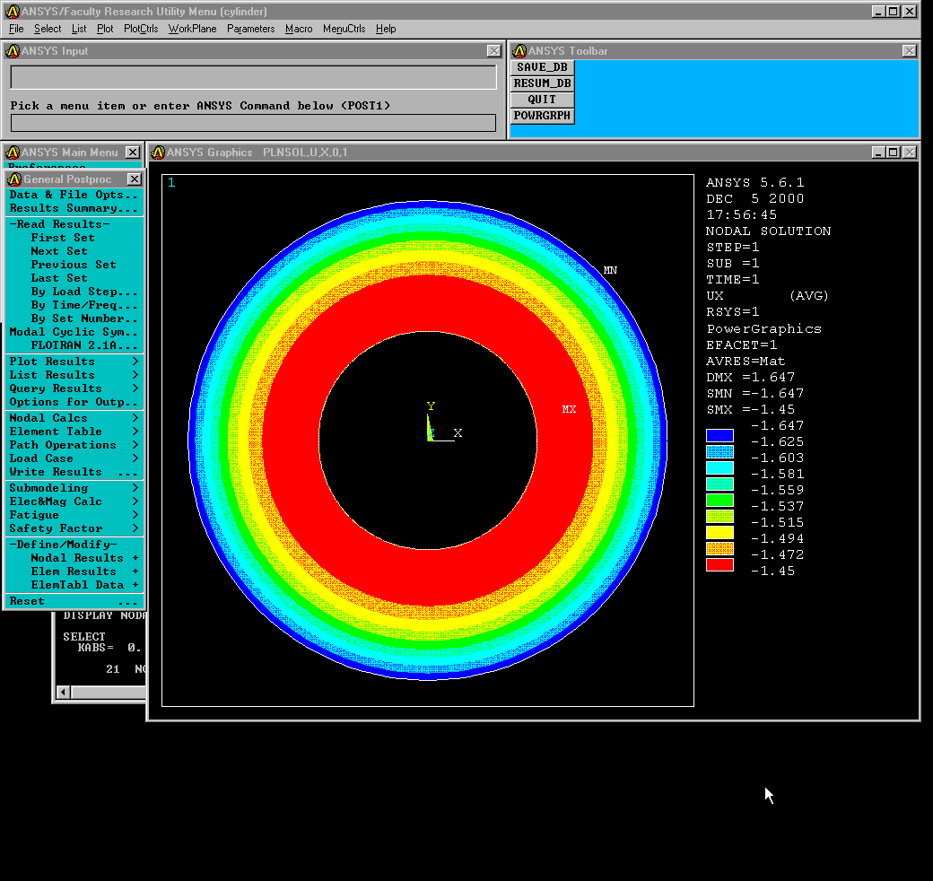Expand Load Case submenu
The width and height of the screenshot is (933, 881).
[x=74, y=458]
